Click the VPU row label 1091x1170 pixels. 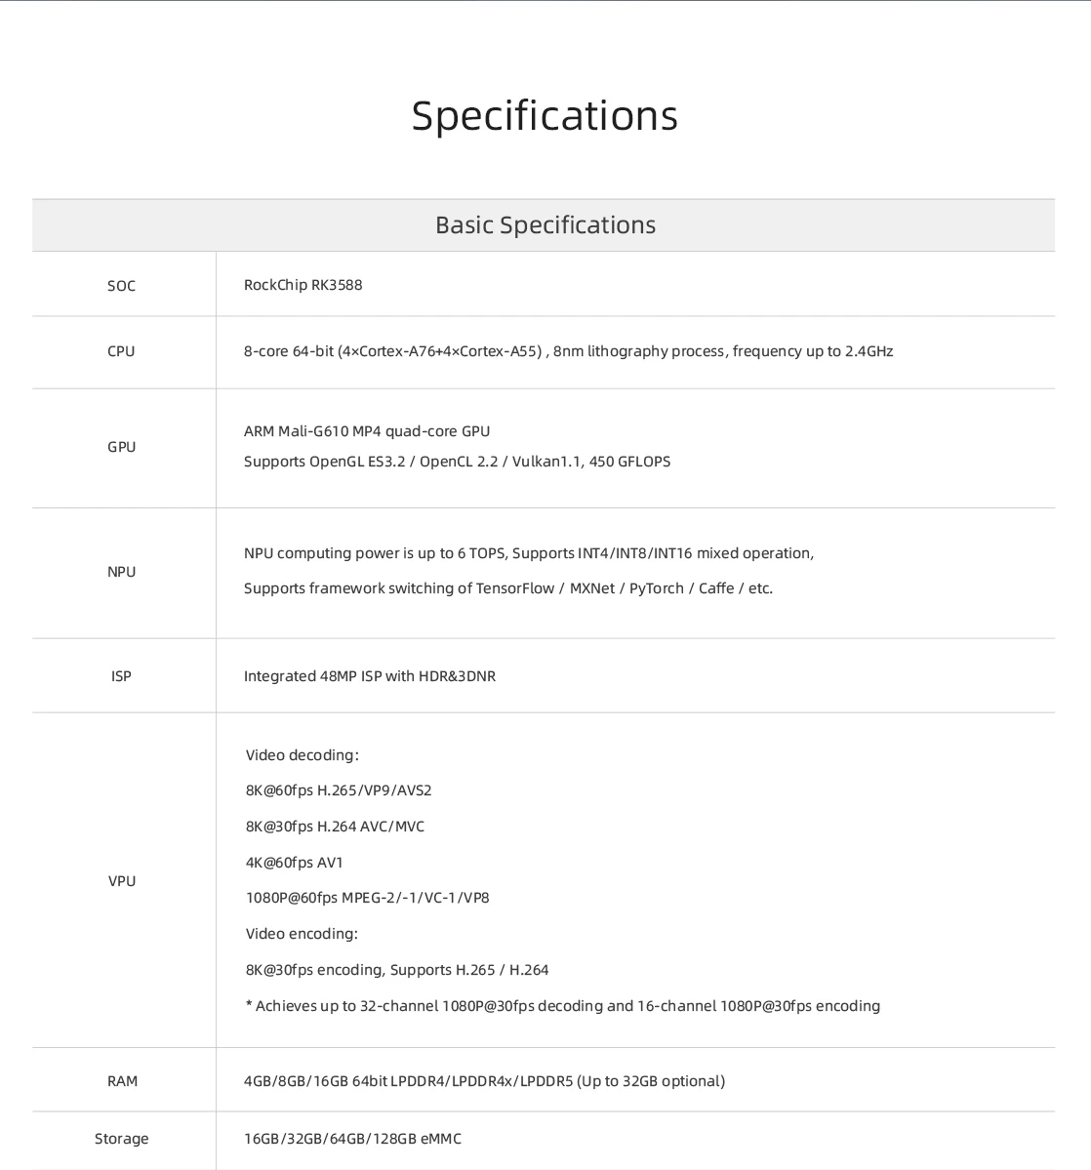[x=122, y=881]
